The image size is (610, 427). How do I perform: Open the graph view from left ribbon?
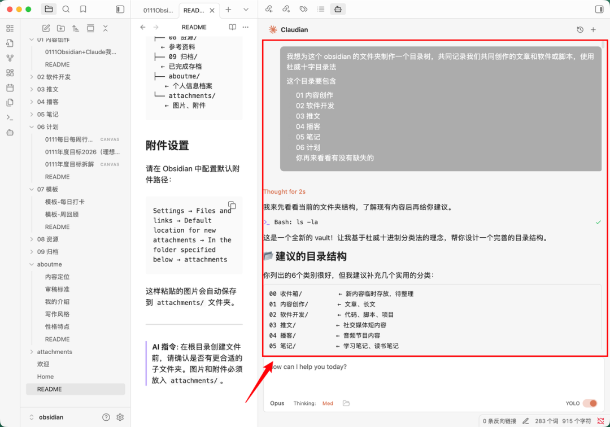[x=9, y=56]
